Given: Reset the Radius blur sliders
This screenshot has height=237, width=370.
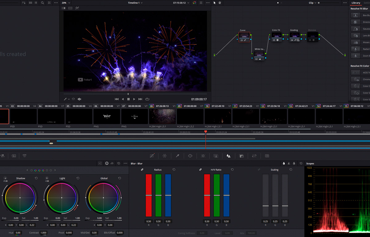Looking at the screenshot, I should pos(174,170).
